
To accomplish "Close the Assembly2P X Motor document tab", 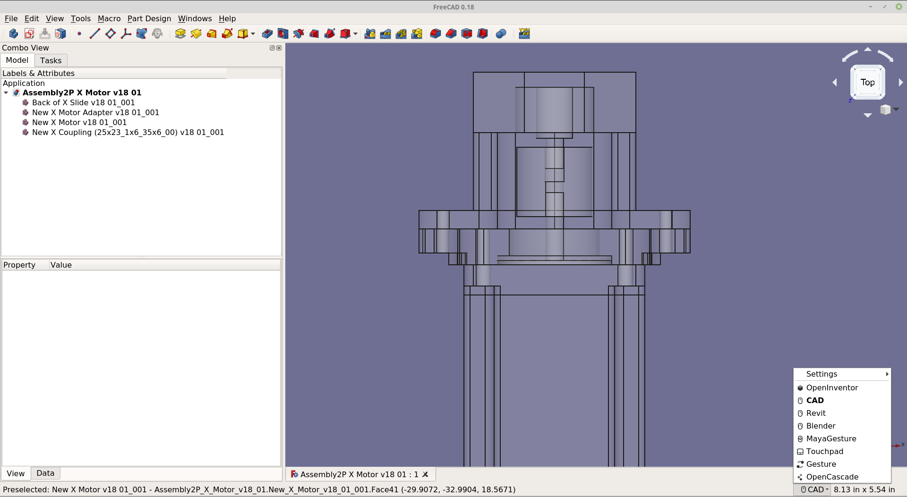I will 425,474.
